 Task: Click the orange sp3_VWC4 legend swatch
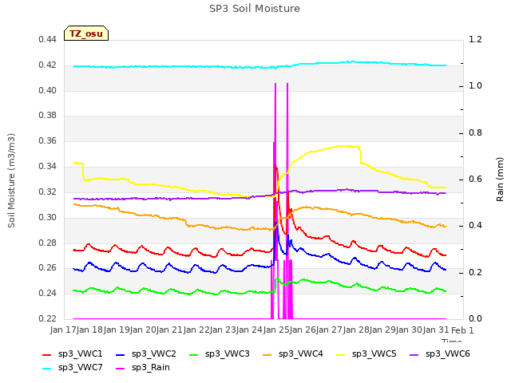[x=267, y=355]
